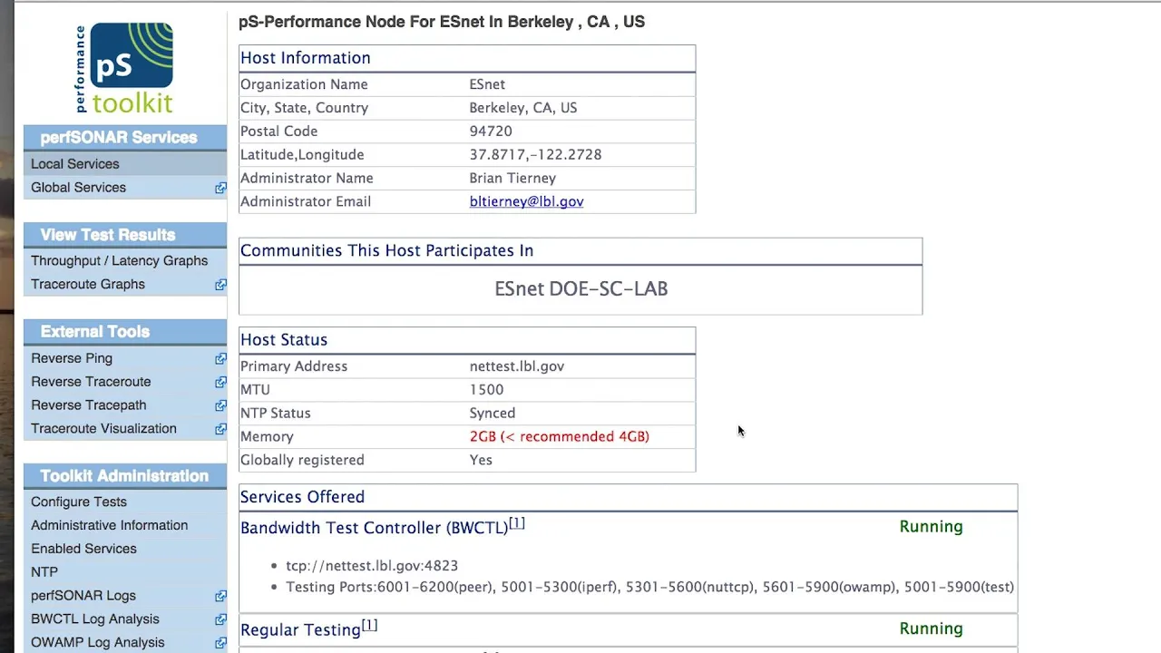Image resolution: width=1161 pixels, height=653 pixels.
Task: Click external-link icon beside perfSONAR Logs
Action: point(220,597)
